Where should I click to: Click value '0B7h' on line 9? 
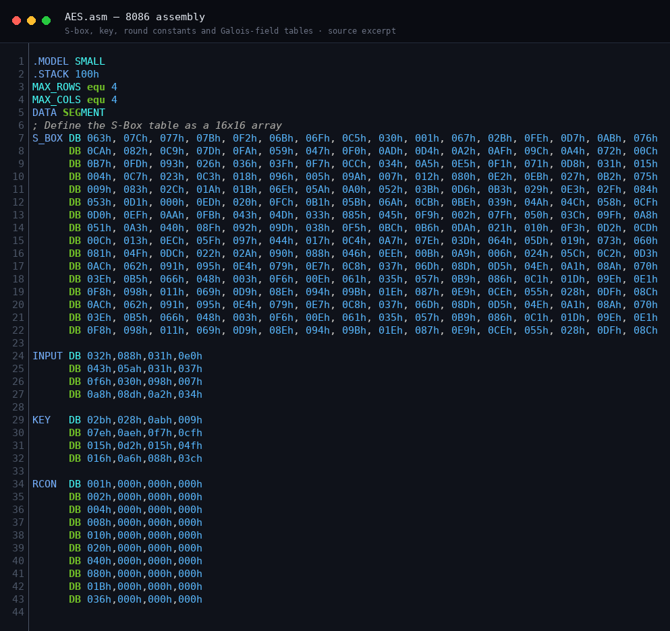99,164
